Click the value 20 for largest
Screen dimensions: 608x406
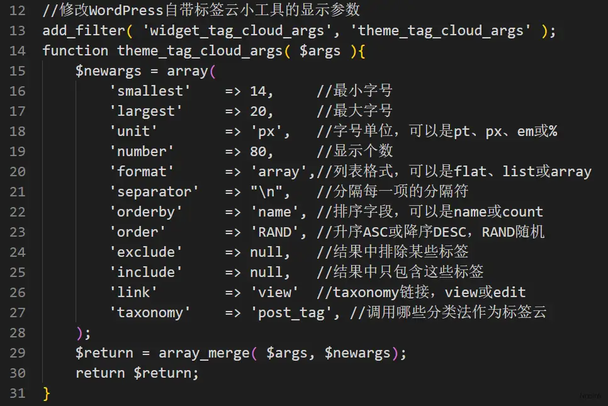coord(258,111)
